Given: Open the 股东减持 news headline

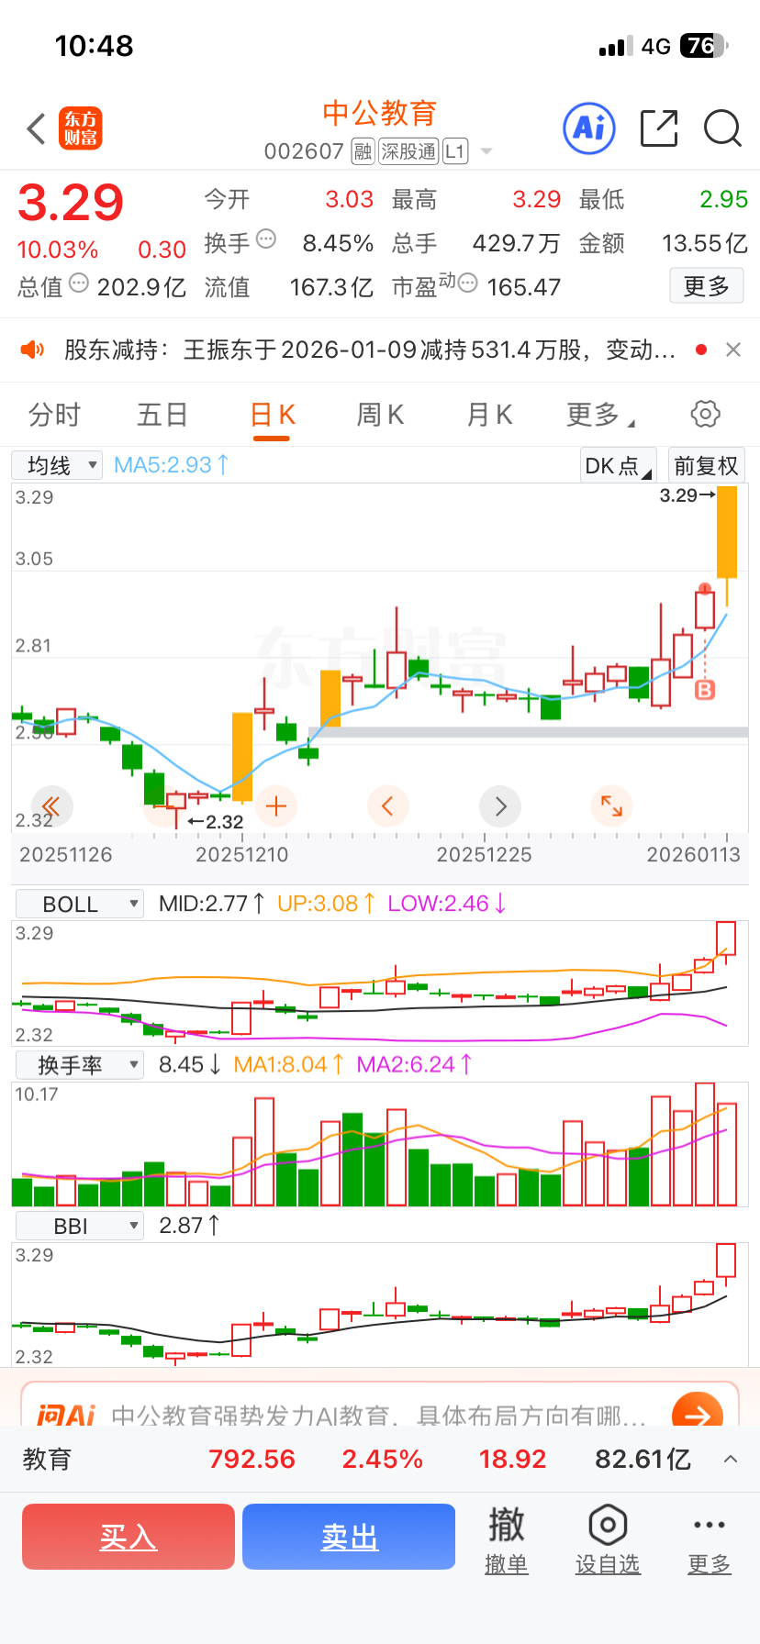Looking at the screenshot, I should pyautogui.click(x=369, y=350).
